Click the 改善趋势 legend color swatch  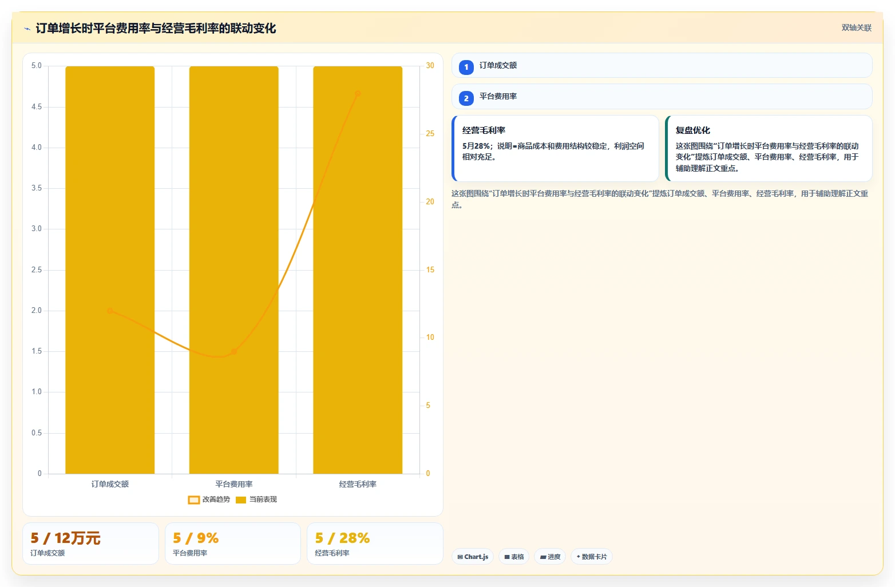click(x=194, y=500)
